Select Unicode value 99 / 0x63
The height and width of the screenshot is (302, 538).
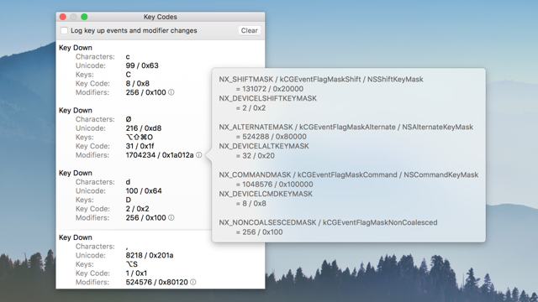click(142, 65)
